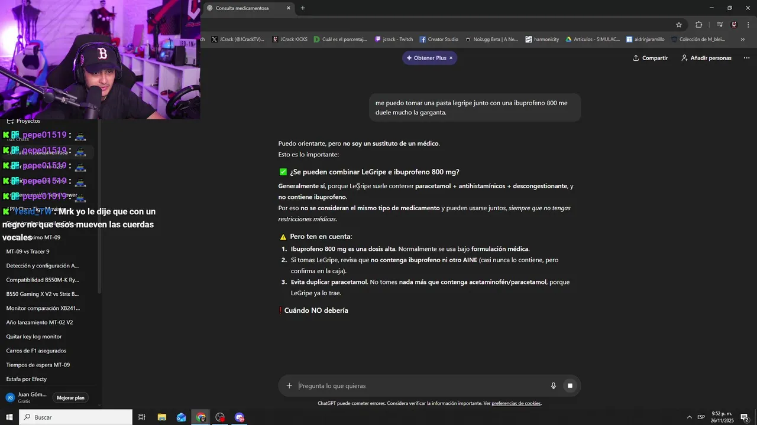Open a new browser tab
This screenshot has width=757, height=425.
[303, 8]
